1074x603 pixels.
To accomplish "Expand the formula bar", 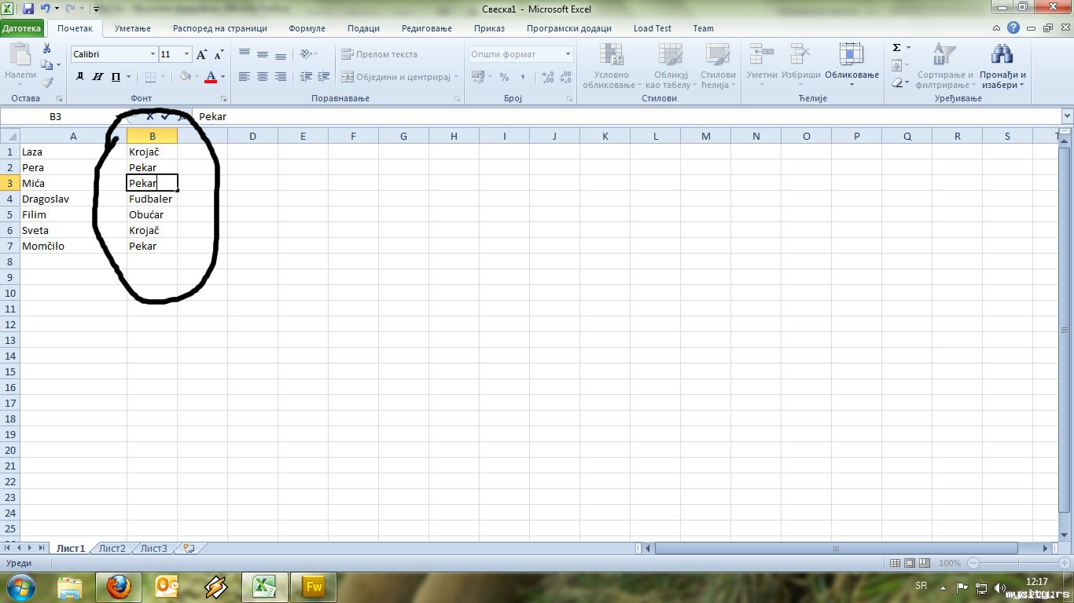I will (x=1067, y=116).
